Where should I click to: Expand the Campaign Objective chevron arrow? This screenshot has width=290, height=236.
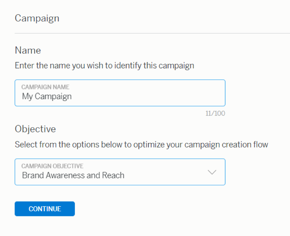coord(212,172)
